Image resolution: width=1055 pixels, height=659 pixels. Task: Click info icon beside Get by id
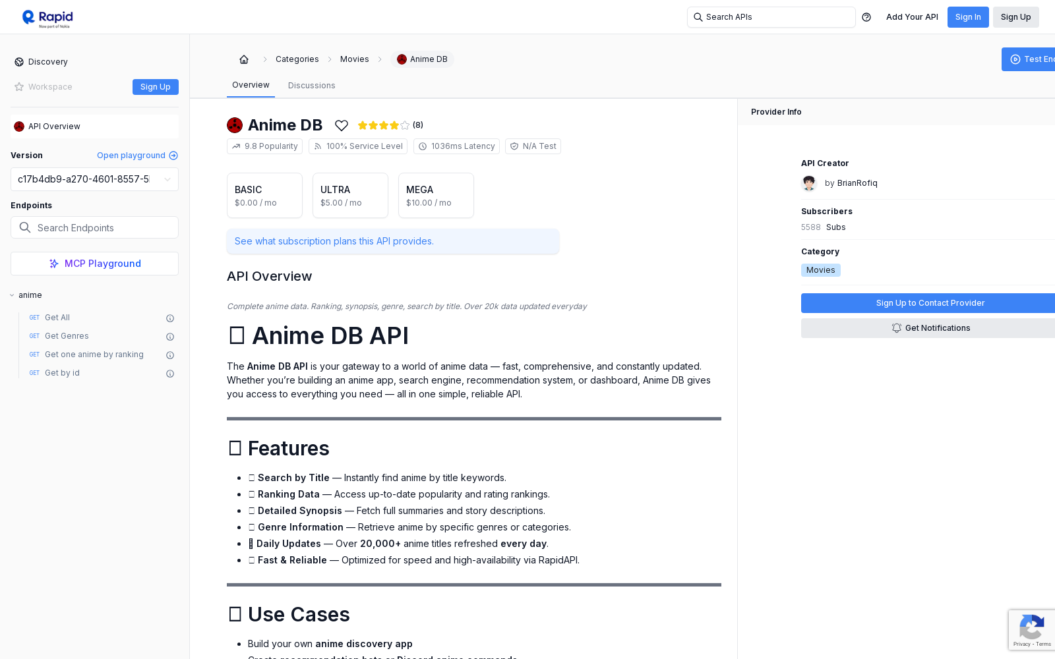[170, 374]
